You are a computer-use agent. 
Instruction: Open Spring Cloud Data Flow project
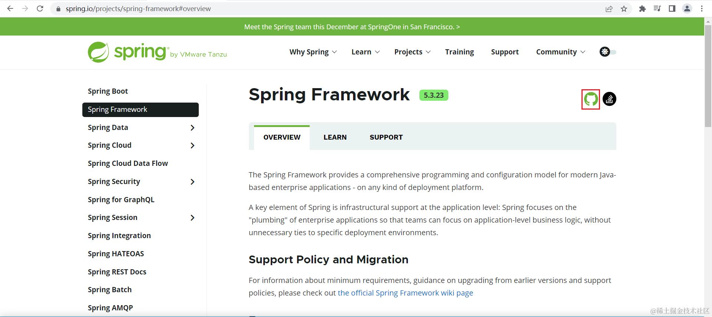pos(128,163)
